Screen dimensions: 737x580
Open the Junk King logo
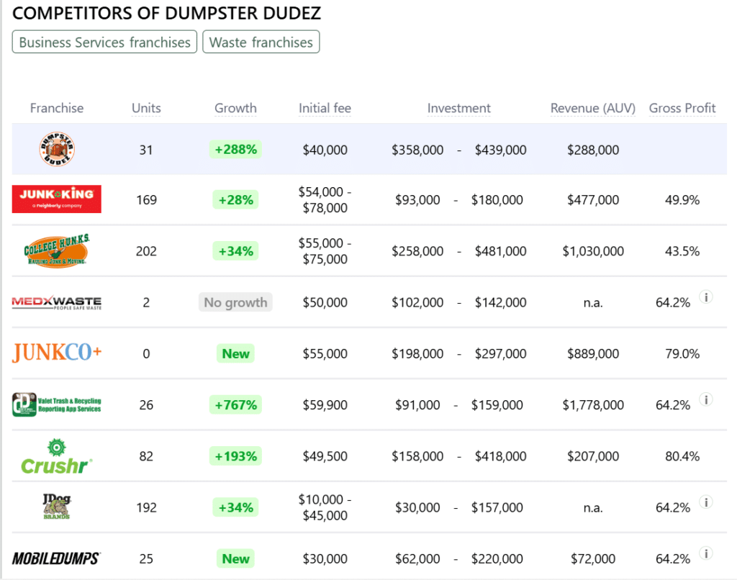(56, 199)
